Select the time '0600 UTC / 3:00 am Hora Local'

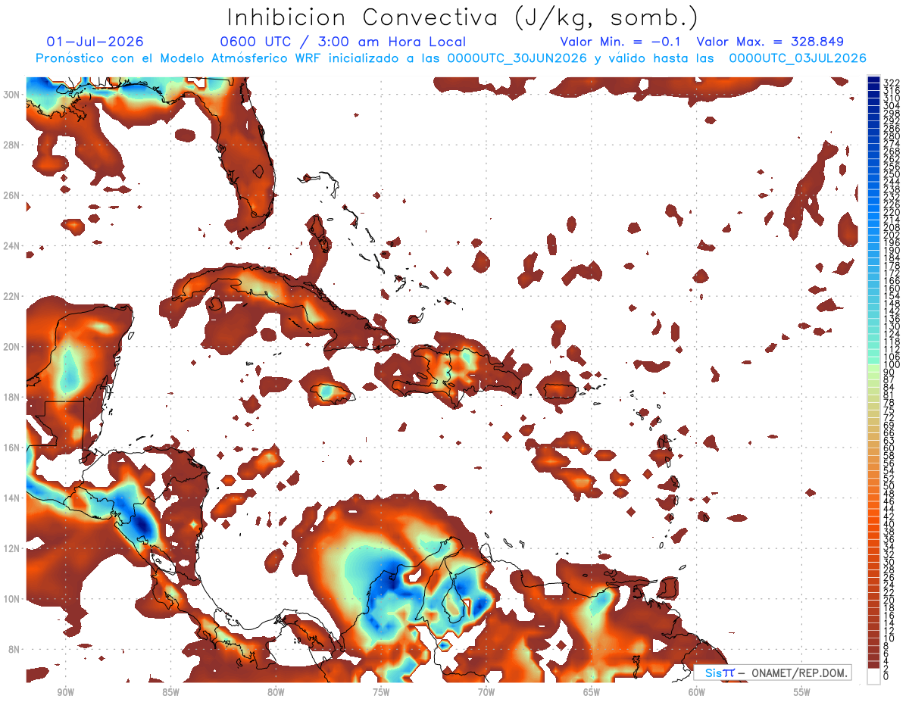click(342, 42)
